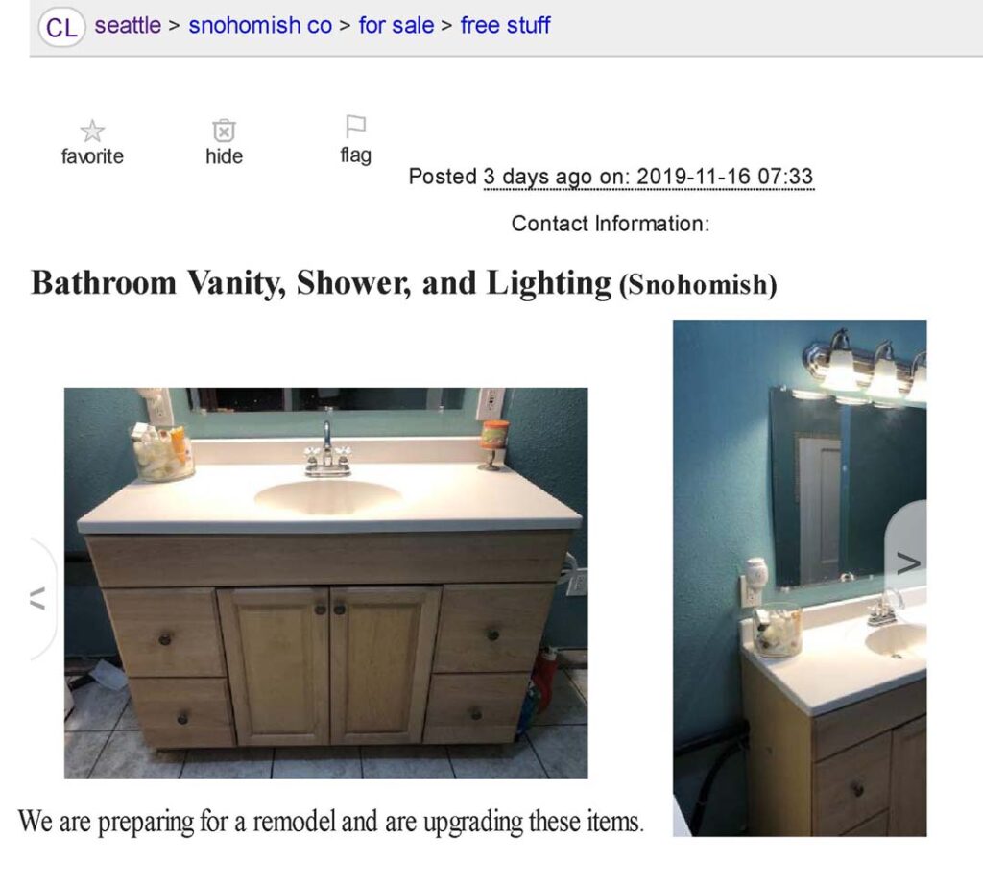Viewport: 983px width, 885px height.
Task: Click the flag label text
Action: (x=355, y=155)
